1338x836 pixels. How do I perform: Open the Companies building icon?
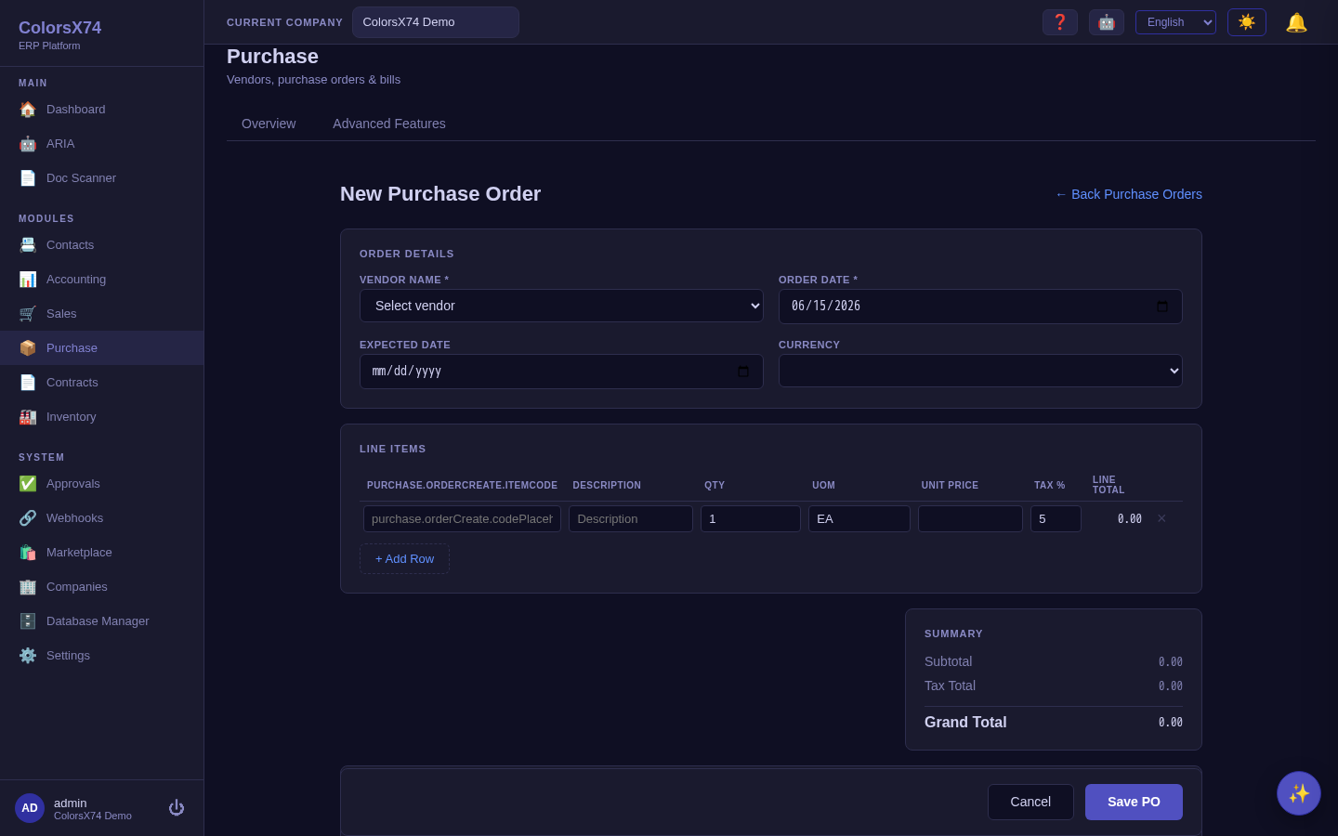(28, 587)
